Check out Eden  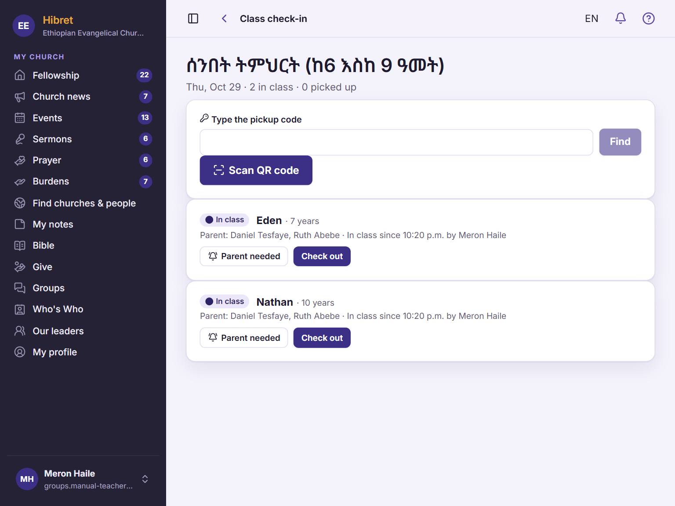point(322,256)
